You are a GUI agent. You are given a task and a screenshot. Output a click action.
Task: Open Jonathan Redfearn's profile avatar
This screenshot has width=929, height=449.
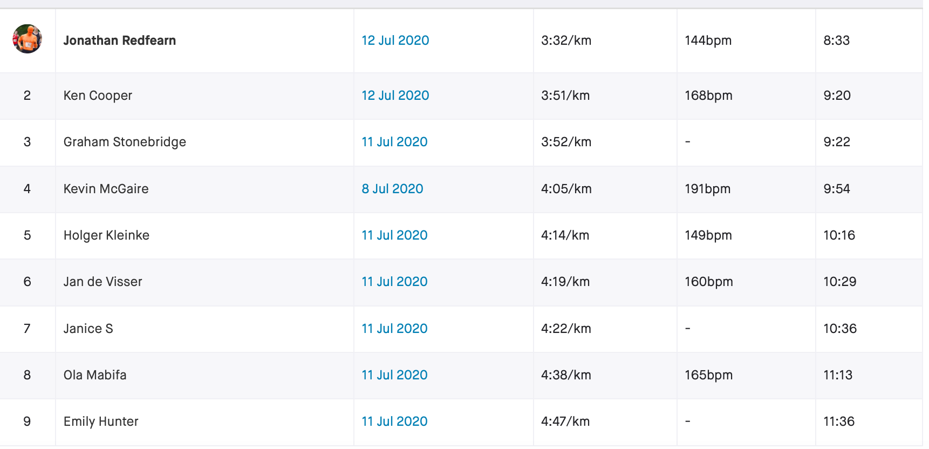[x=28, y=39]
